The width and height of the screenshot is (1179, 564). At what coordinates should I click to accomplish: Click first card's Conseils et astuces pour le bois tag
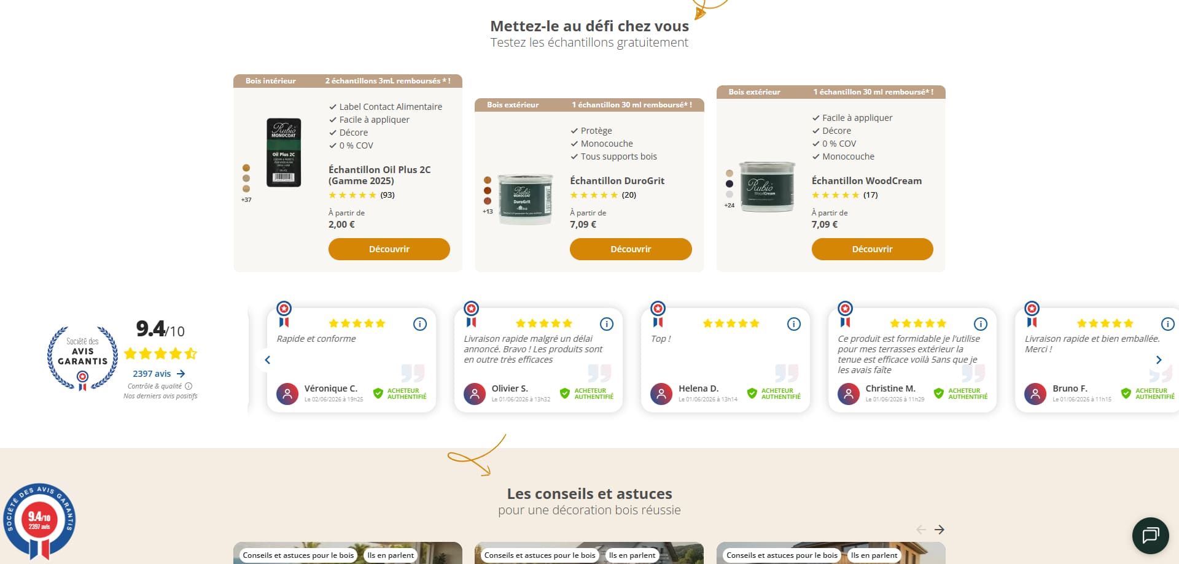(298, 555)
